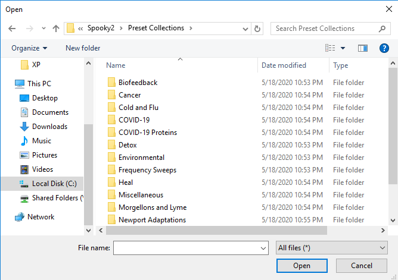This screenshot has width=398, height=280.
Task: Click the Back navigation arrow
Action: 13,29
